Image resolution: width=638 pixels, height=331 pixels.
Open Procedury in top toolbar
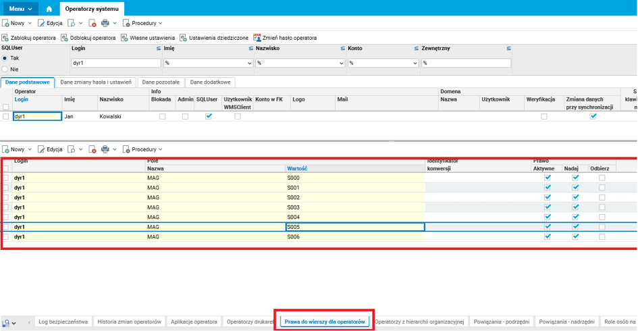tap(142, 23)
